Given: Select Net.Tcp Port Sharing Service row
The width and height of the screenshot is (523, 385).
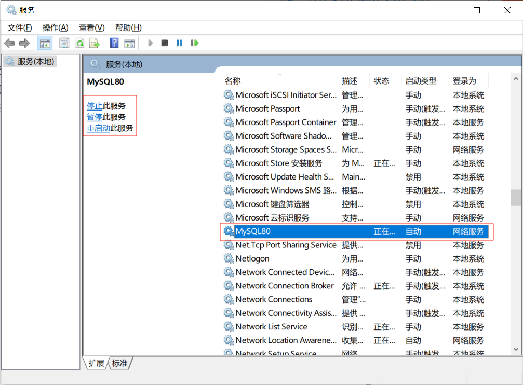Looking at the screenshot, I should pyautogui.click(x=356, y=245).
